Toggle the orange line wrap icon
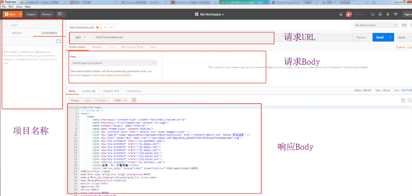Viewport: 412px width, 196px height. [134, 100]
